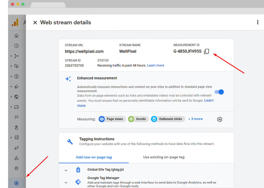264x188 pixels.
Task: Click the Monetization dollar icon in the sidebar
Action: pyautogui.click(x=16, y=76)
